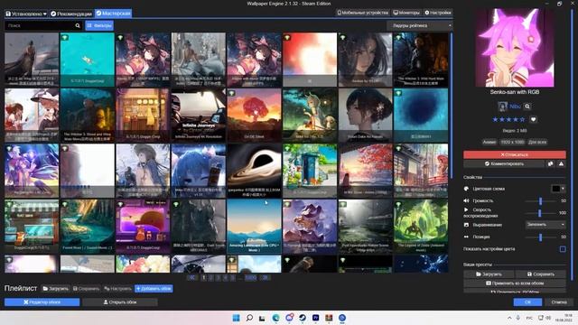Switch to the Мастерская tab

(x=113, y=14)
